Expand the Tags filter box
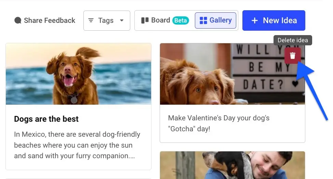 point(107,20)
